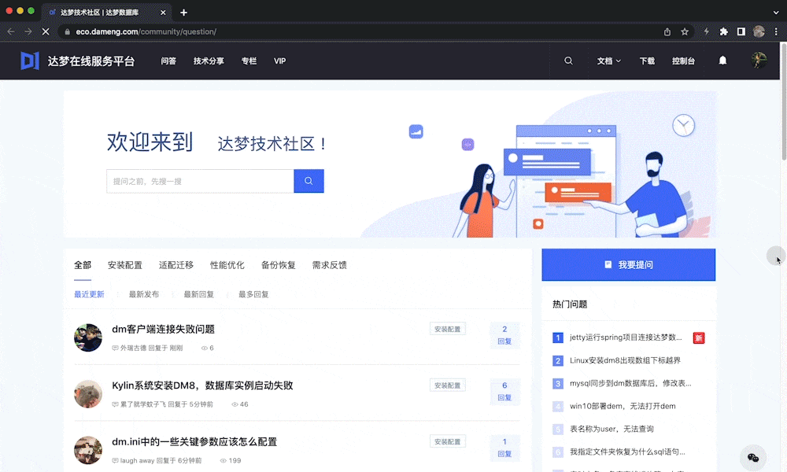Open browser extensions puzzle icon

pyautogui.click(x=724, y=31)
